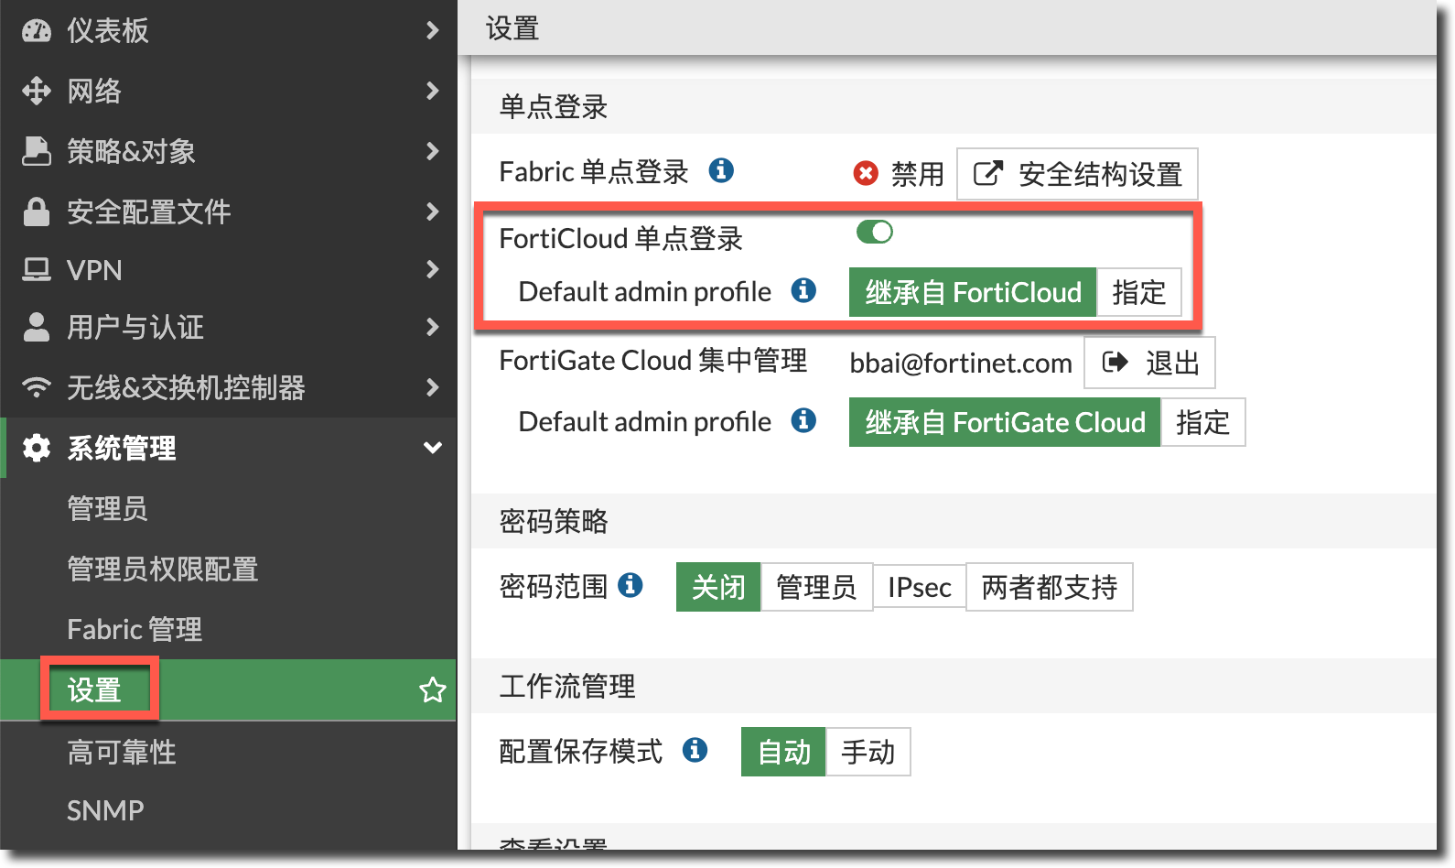This screenshot has width=1455, height=868.
Task: Open 安全结构设置 button
Action: point(1077,174)
